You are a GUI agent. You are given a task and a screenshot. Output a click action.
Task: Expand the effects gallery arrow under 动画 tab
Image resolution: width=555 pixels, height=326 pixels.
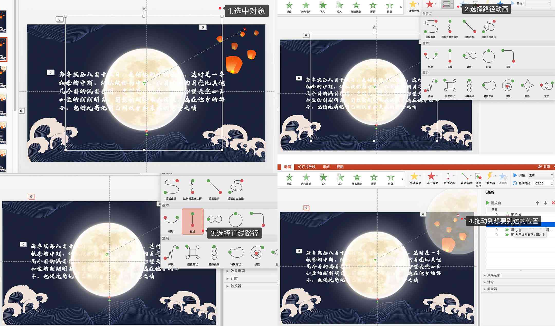point(402,179)
